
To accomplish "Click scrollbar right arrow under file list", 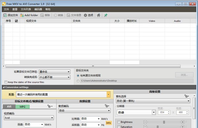I will 194,66.
